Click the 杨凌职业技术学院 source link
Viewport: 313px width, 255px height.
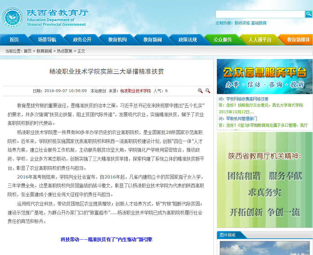coord(135,91)
